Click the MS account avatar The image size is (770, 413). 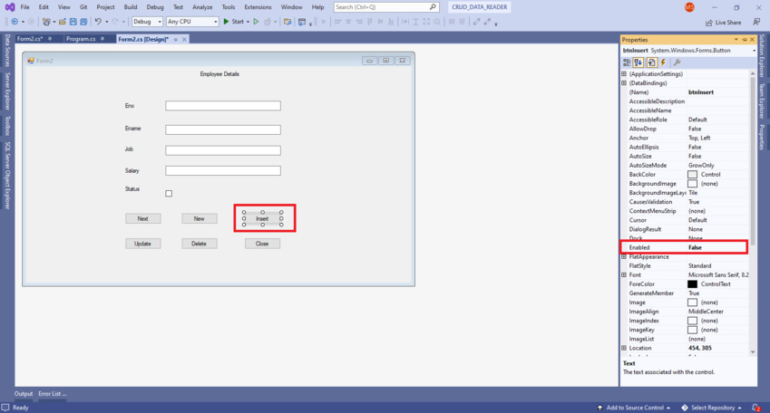[689, 7]
